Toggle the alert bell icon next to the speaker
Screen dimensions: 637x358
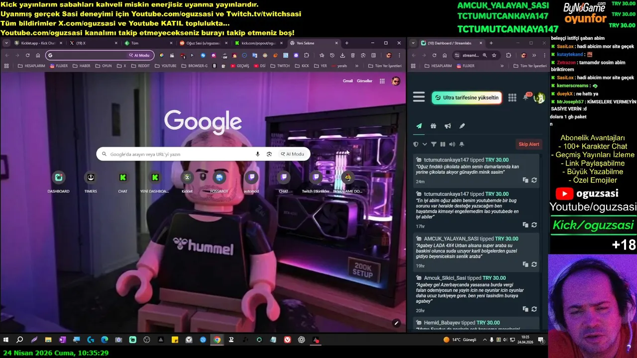point(461,144)
